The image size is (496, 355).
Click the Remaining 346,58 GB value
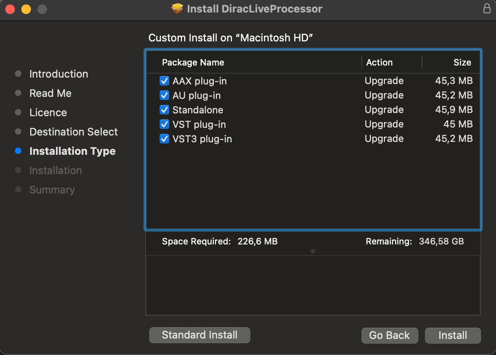click(441, 241)
